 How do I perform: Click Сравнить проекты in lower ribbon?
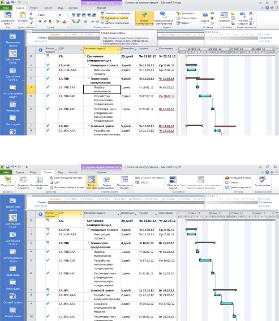click(238, 187)
